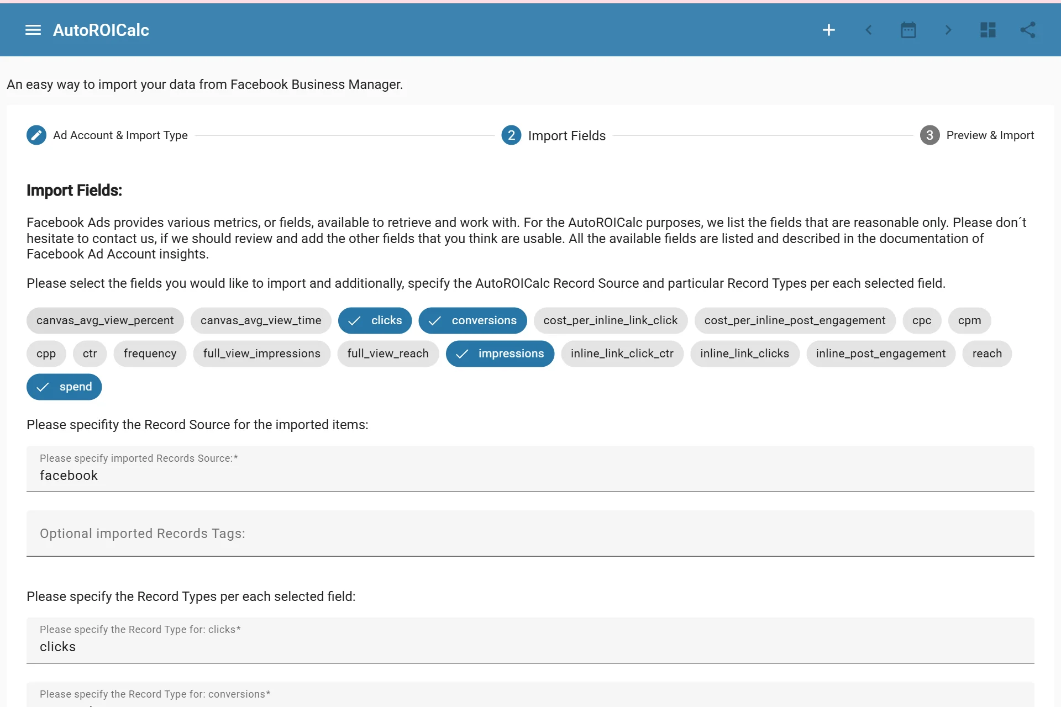This screenshot has height=707, width=1061.
Task: Select the Import Fields step
Action: point(554,135)
